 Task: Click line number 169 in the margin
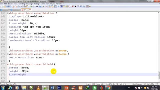[x=3, y=44]
